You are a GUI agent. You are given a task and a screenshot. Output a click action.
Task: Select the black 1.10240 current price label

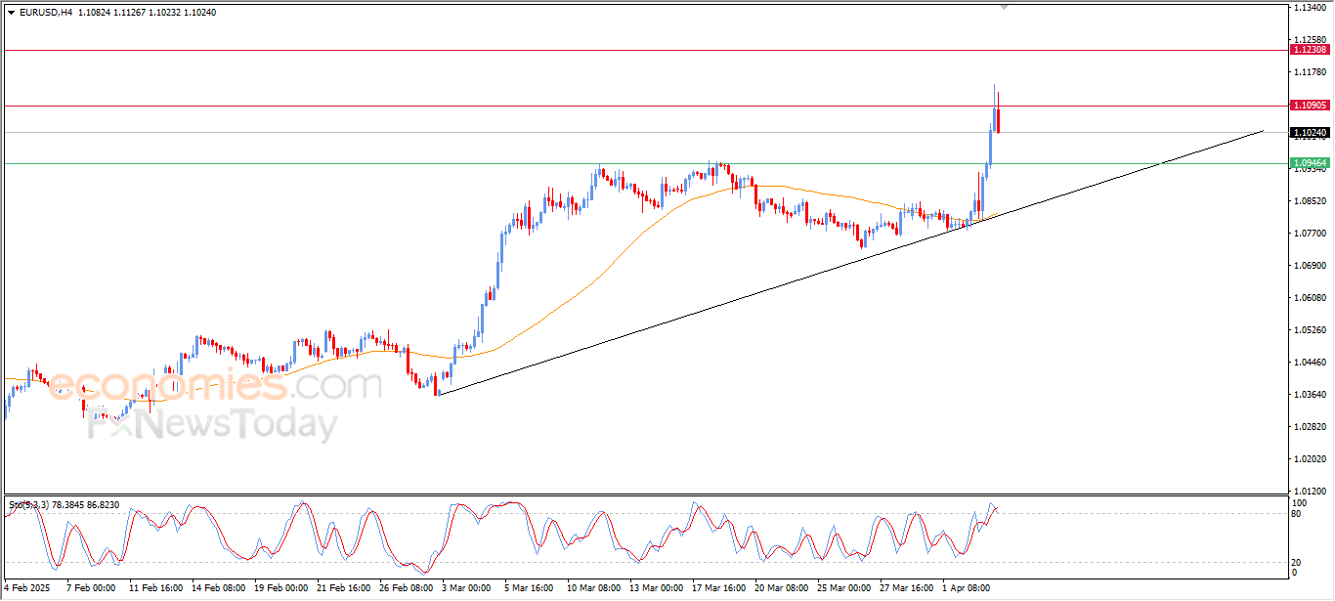click(x=1310, y=132)
